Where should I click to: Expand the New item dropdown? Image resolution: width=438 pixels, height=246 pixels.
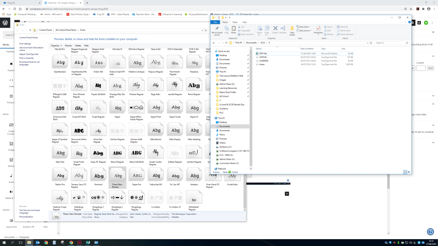pos(305,27)
